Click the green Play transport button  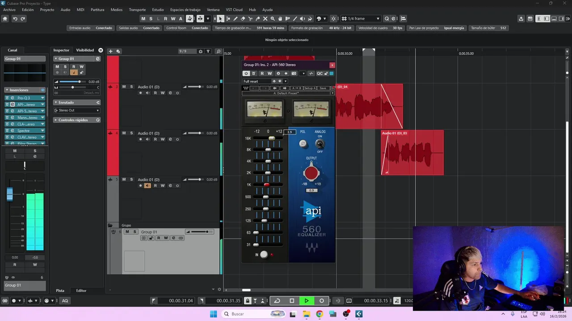click(307, 301)
